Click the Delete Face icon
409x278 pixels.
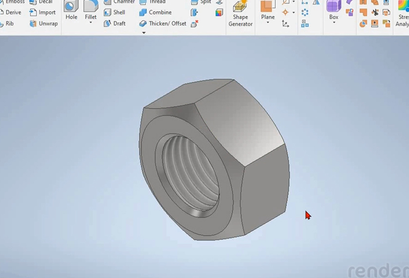pos(194,23)
